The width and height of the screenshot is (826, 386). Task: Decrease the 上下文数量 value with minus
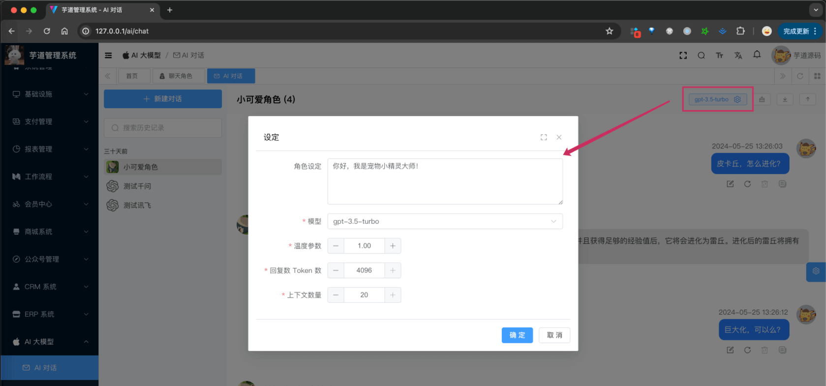(x=336, y=295)
